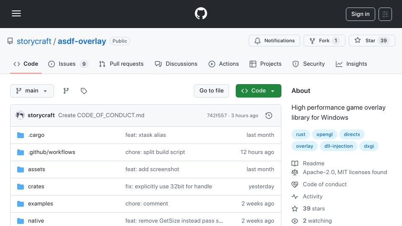402x226 pixels.
Task: Open the examples folder
Action: click(x=41, y=204)
